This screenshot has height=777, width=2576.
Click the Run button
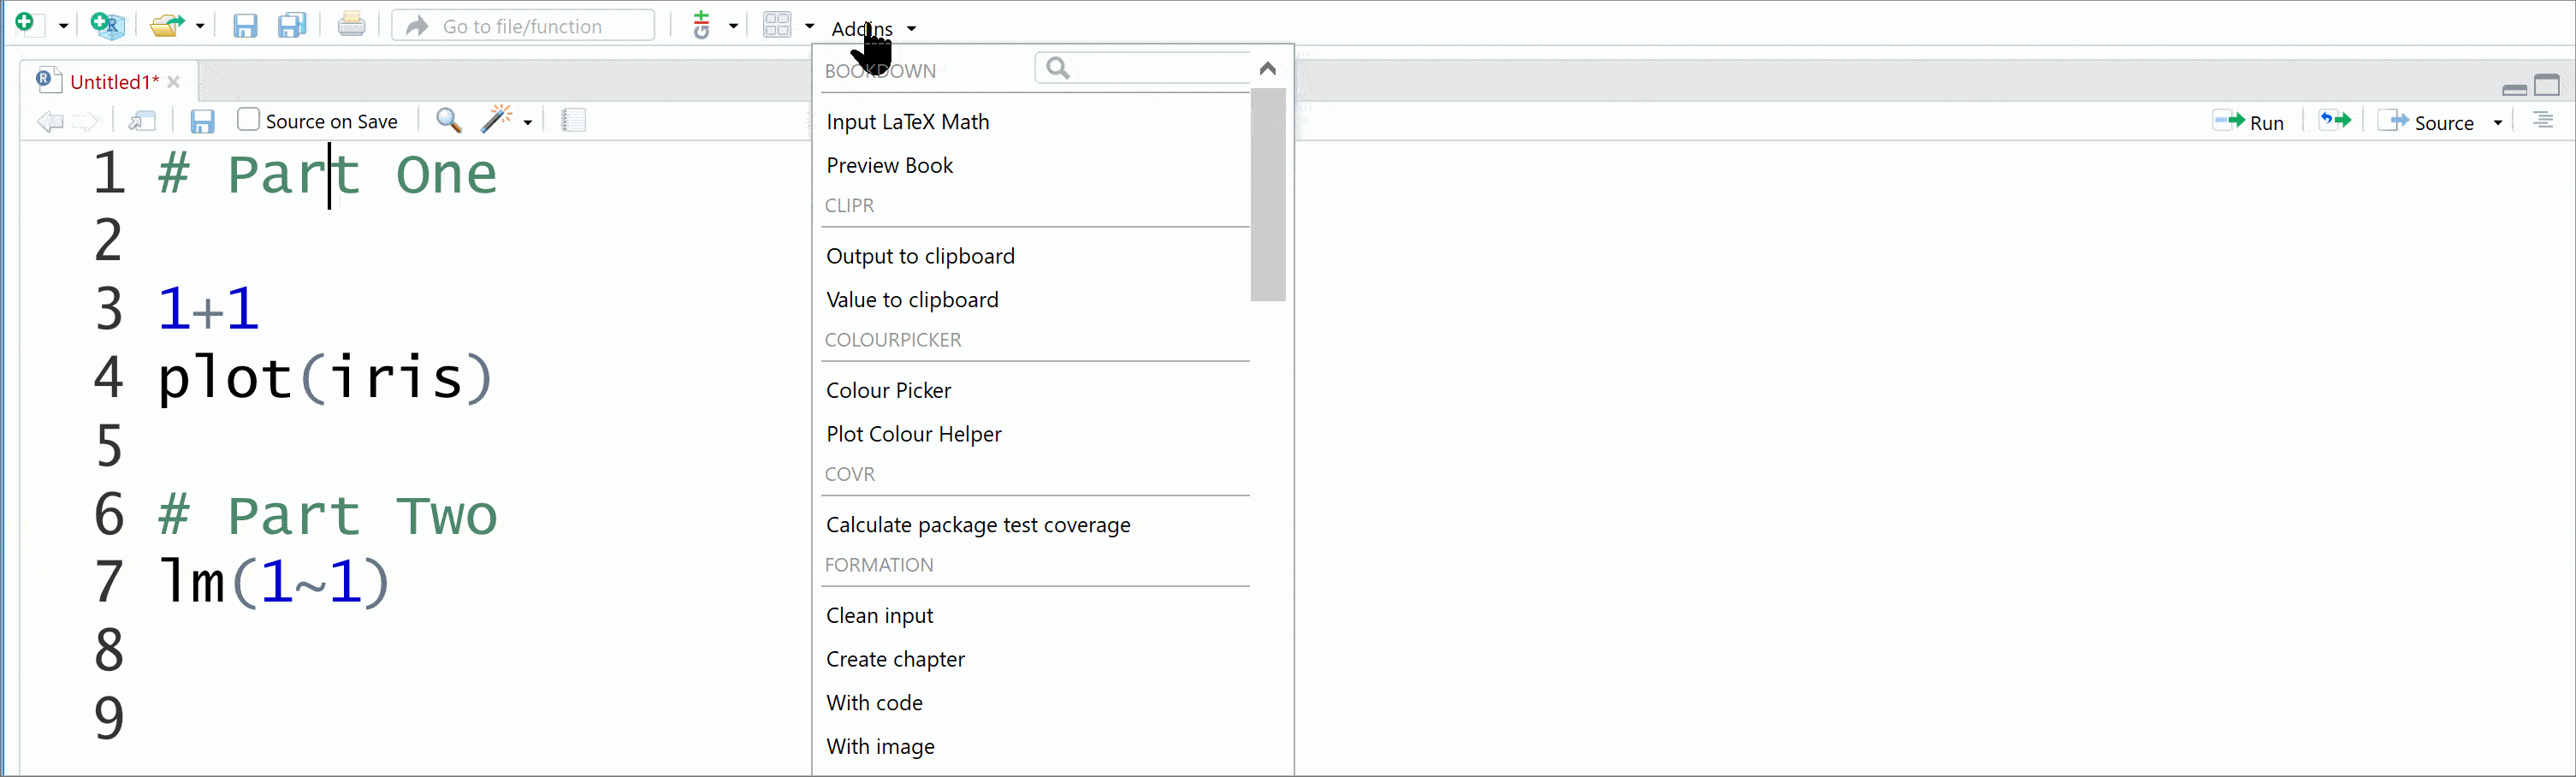[x=2249, y=122]
